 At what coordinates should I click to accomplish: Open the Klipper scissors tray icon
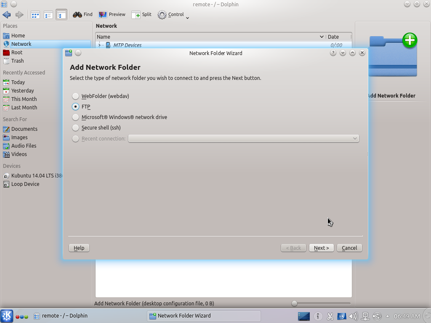(x=330, y=316)
